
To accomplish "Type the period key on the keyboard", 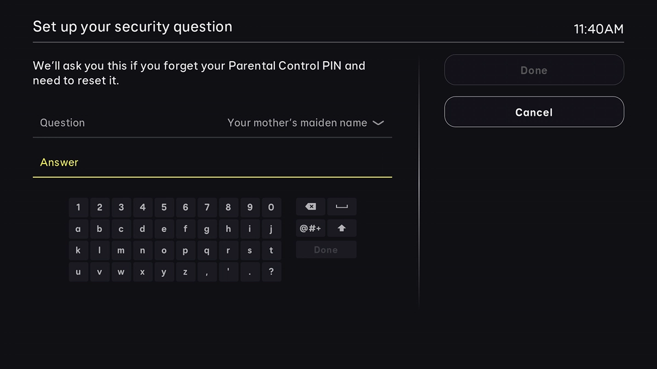I will 250,272.
